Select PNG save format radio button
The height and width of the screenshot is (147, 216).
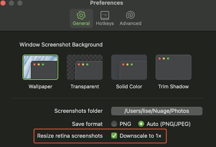pyautogui.click(x=114, y=124)
